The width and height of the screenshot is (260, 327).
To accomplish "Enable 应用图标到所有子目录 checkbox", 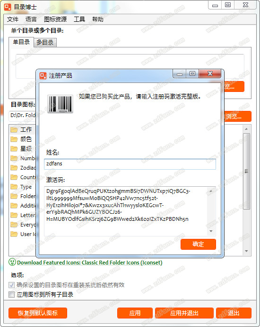I will [12, 295].
